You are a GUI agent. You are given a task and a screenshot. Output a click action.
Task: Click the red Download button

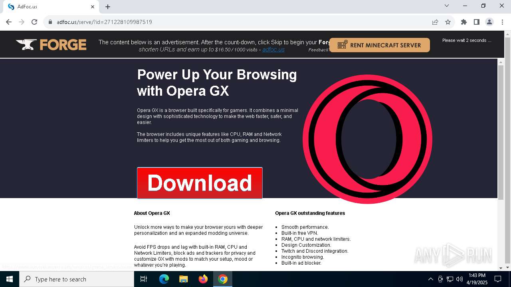coord(200,183)
